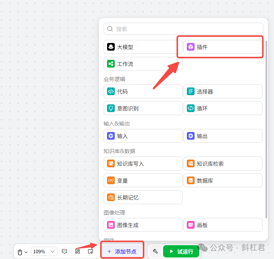Click the 意图识别 icon
The width and height of the screenshot is (274, 259).
(111, 108)
